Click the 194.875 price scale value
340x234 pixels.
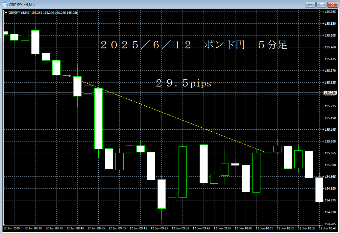[330, 200]
